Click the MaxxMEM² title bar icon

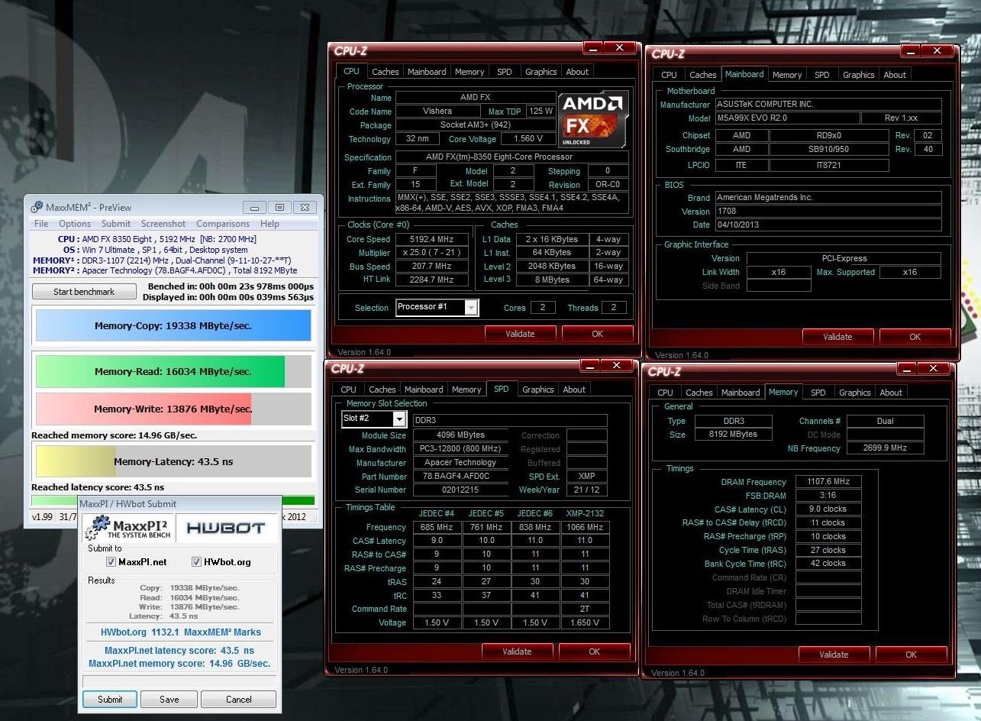tap(37, 207)
